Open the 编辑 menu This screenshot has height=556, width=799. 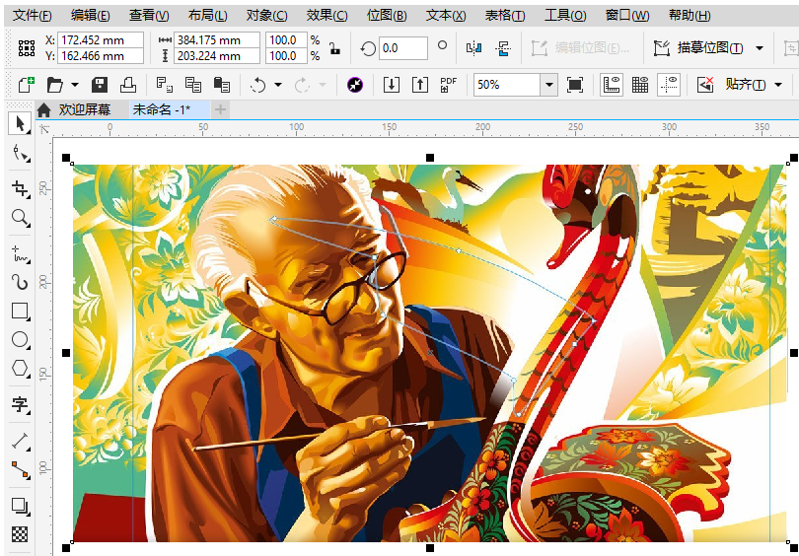[x=90, y=16]
